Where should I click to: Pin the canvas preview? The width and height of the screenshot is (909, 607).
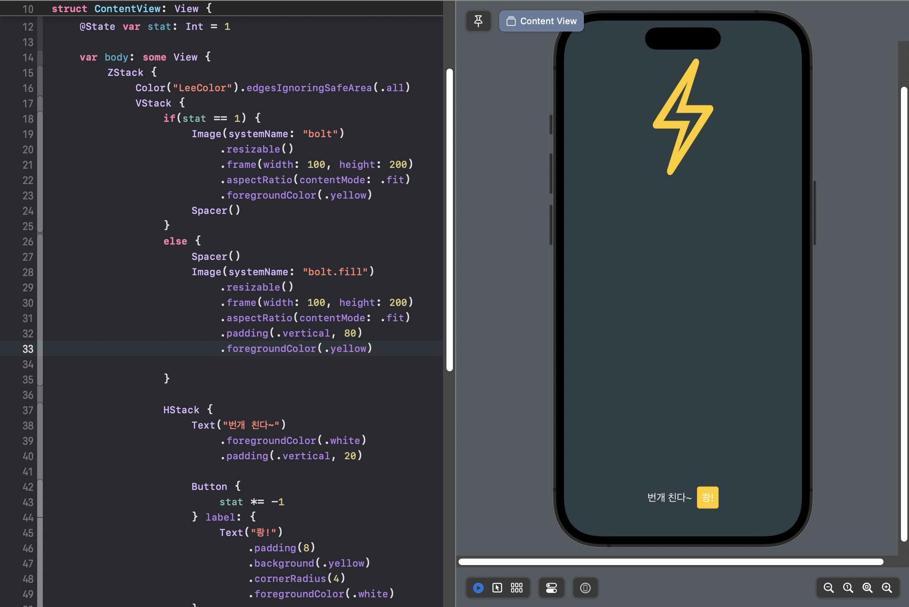478,21
